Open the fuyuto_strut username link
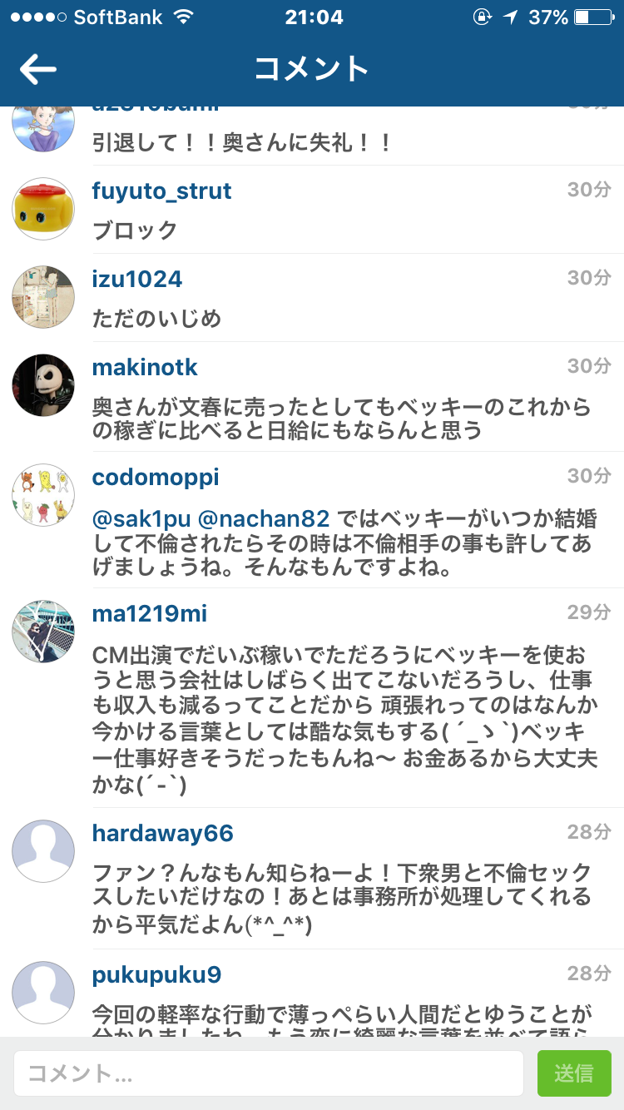This screenshot has height=1110, width=624. [x=161, y=191]
